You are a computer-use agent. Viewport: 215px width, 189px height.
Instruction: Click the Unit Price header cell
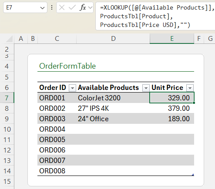coord(172,87)
